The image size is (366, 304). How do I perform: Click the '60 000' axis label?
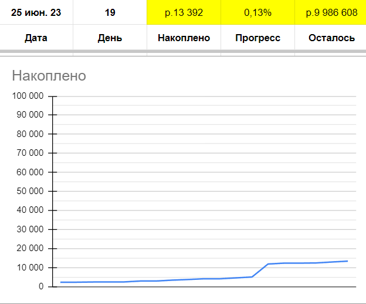pos(30,172)
